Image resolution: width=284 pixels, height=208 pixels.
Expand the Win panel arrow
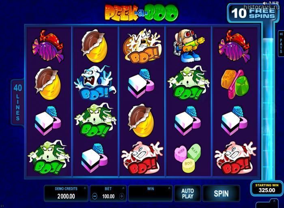coord(169,189)
